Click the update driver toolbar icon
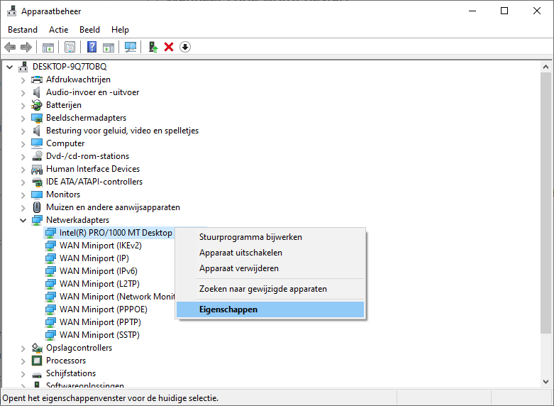554x406 pixels. (153, 47)
